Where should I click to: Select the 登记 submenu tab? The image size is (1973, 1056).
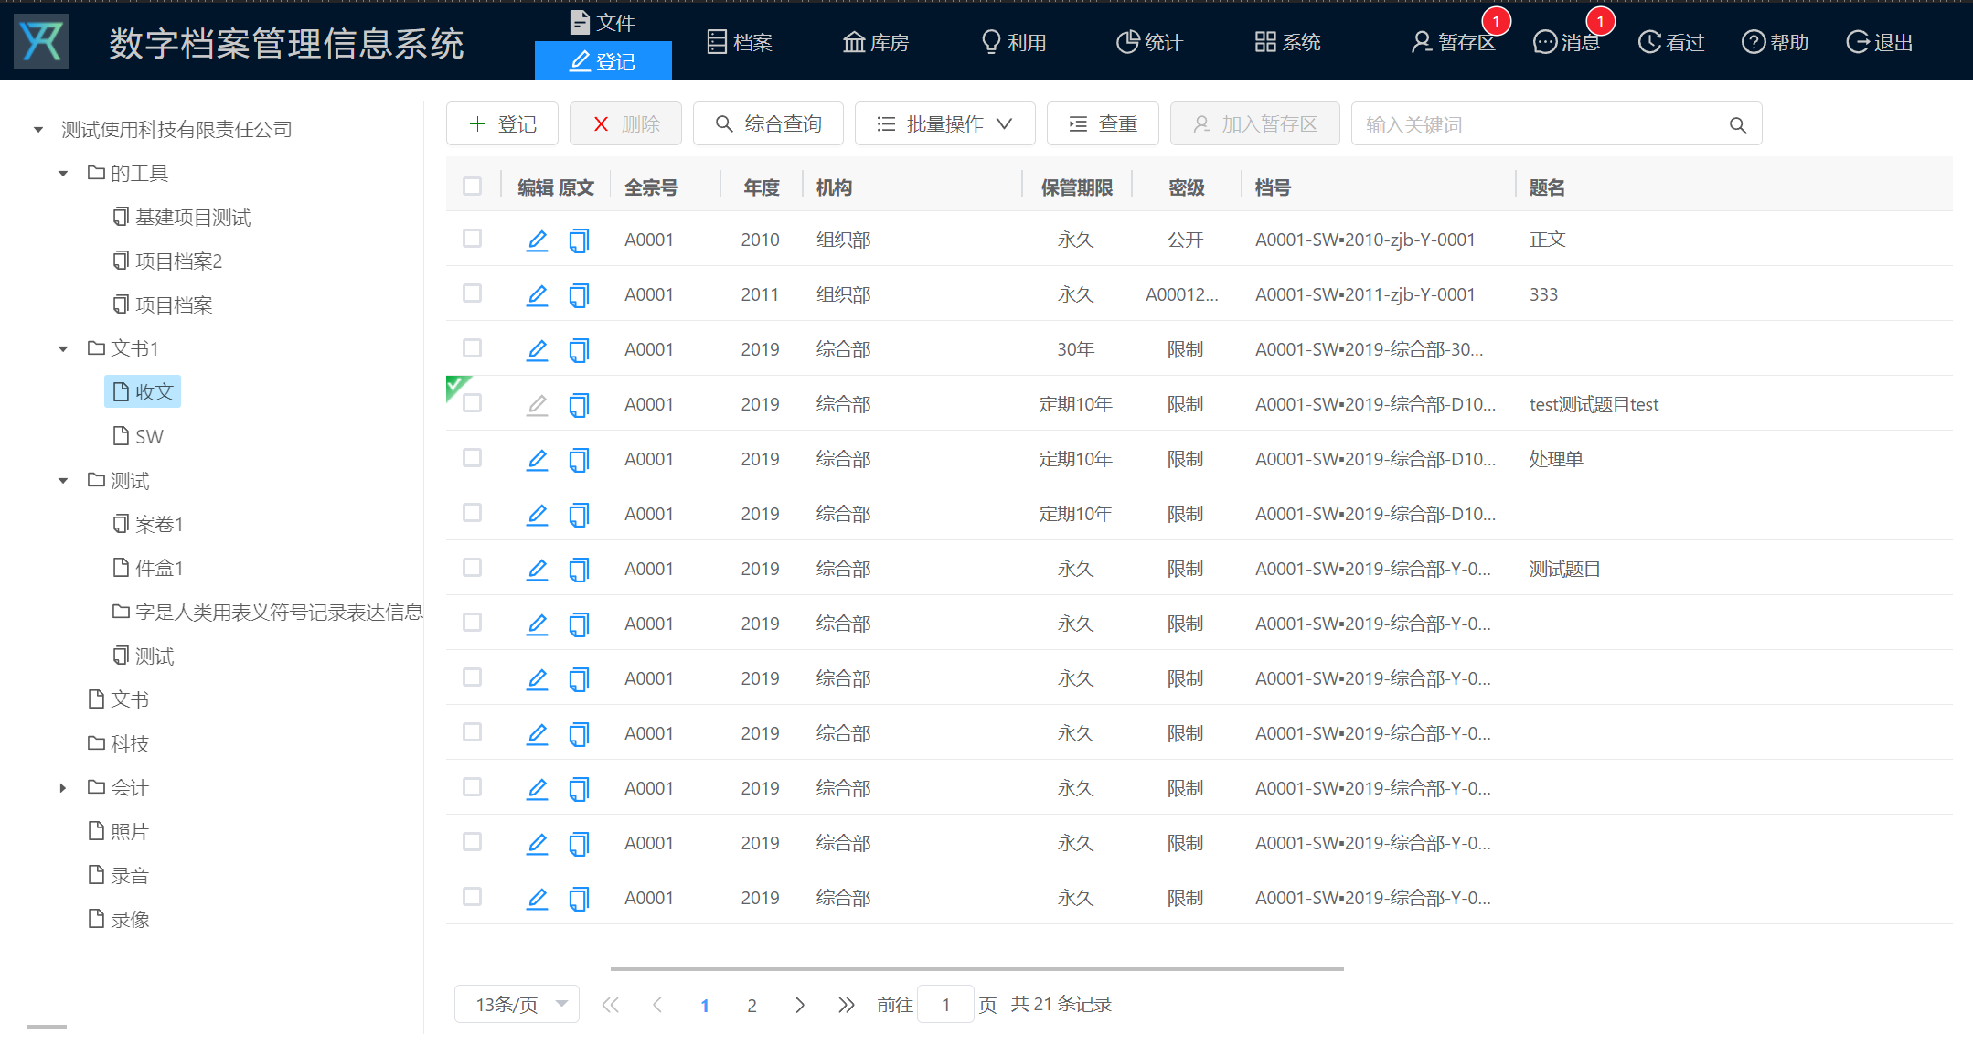click(x=603, y=61)
